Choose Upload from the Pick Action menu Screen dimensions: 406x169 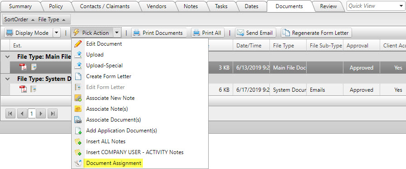[140, 55]
